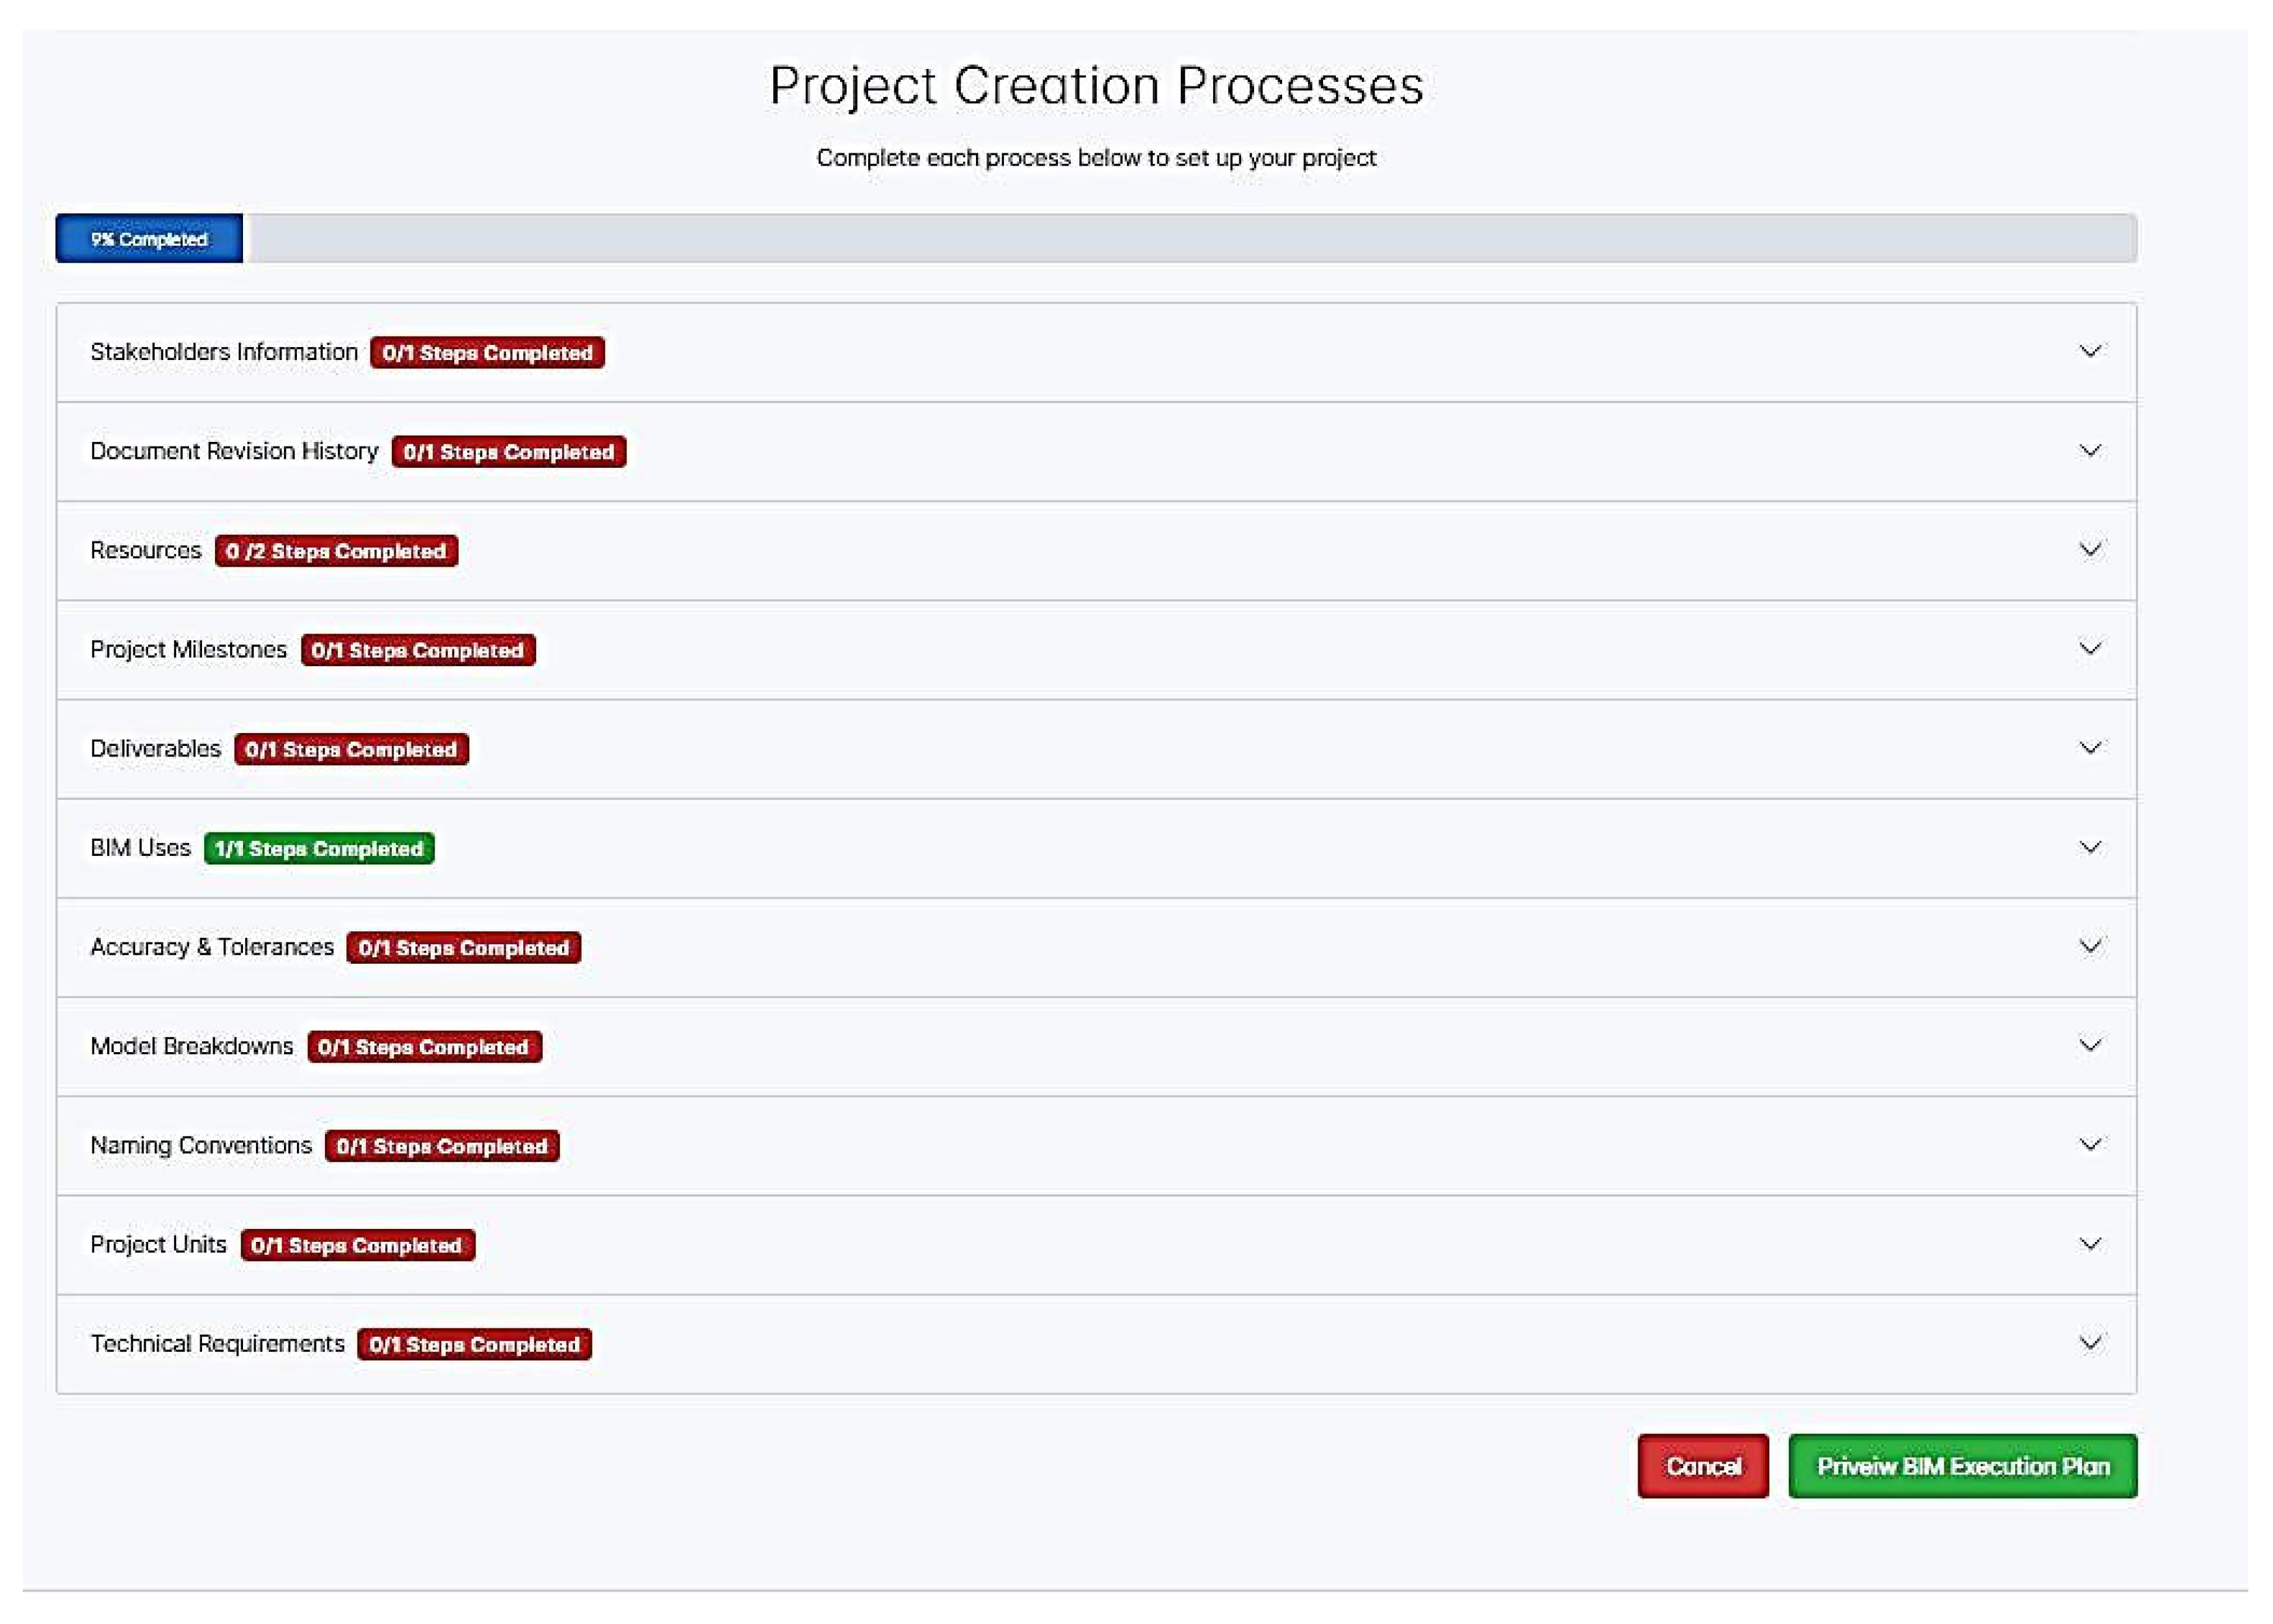Click the green 1/1 Steps Completed badge
Screen dimensions: 2273x1624
319,848
